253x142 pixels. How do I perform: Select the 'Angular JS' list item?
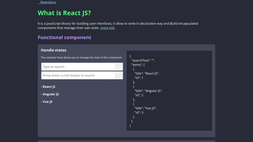click(50, 94)
